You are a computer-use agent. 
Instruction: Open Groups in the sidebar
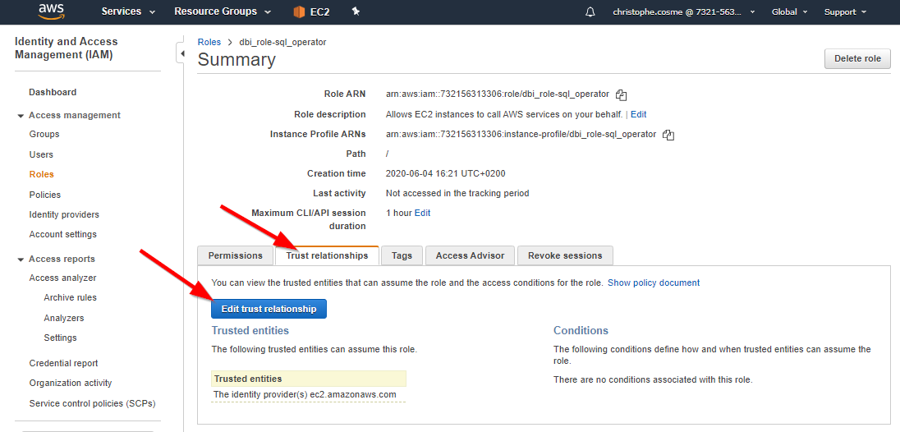(x=44, y=134)
